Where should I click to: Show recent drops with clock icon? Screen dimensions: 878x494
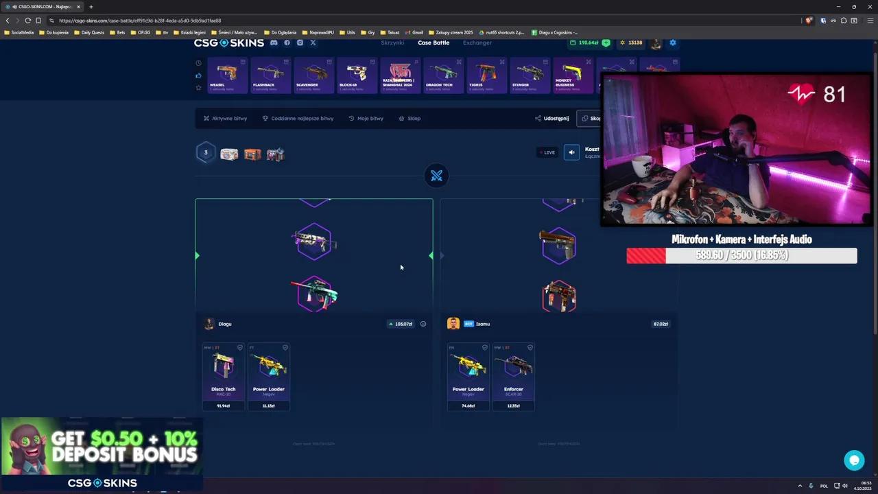click(x=198, y=63)
